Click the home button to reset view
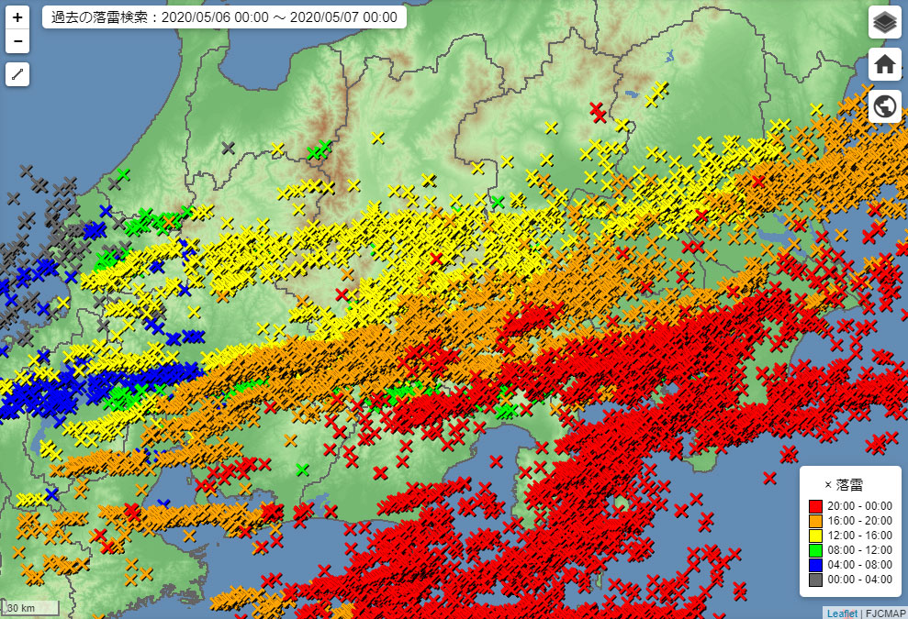 tap(884, 64)
